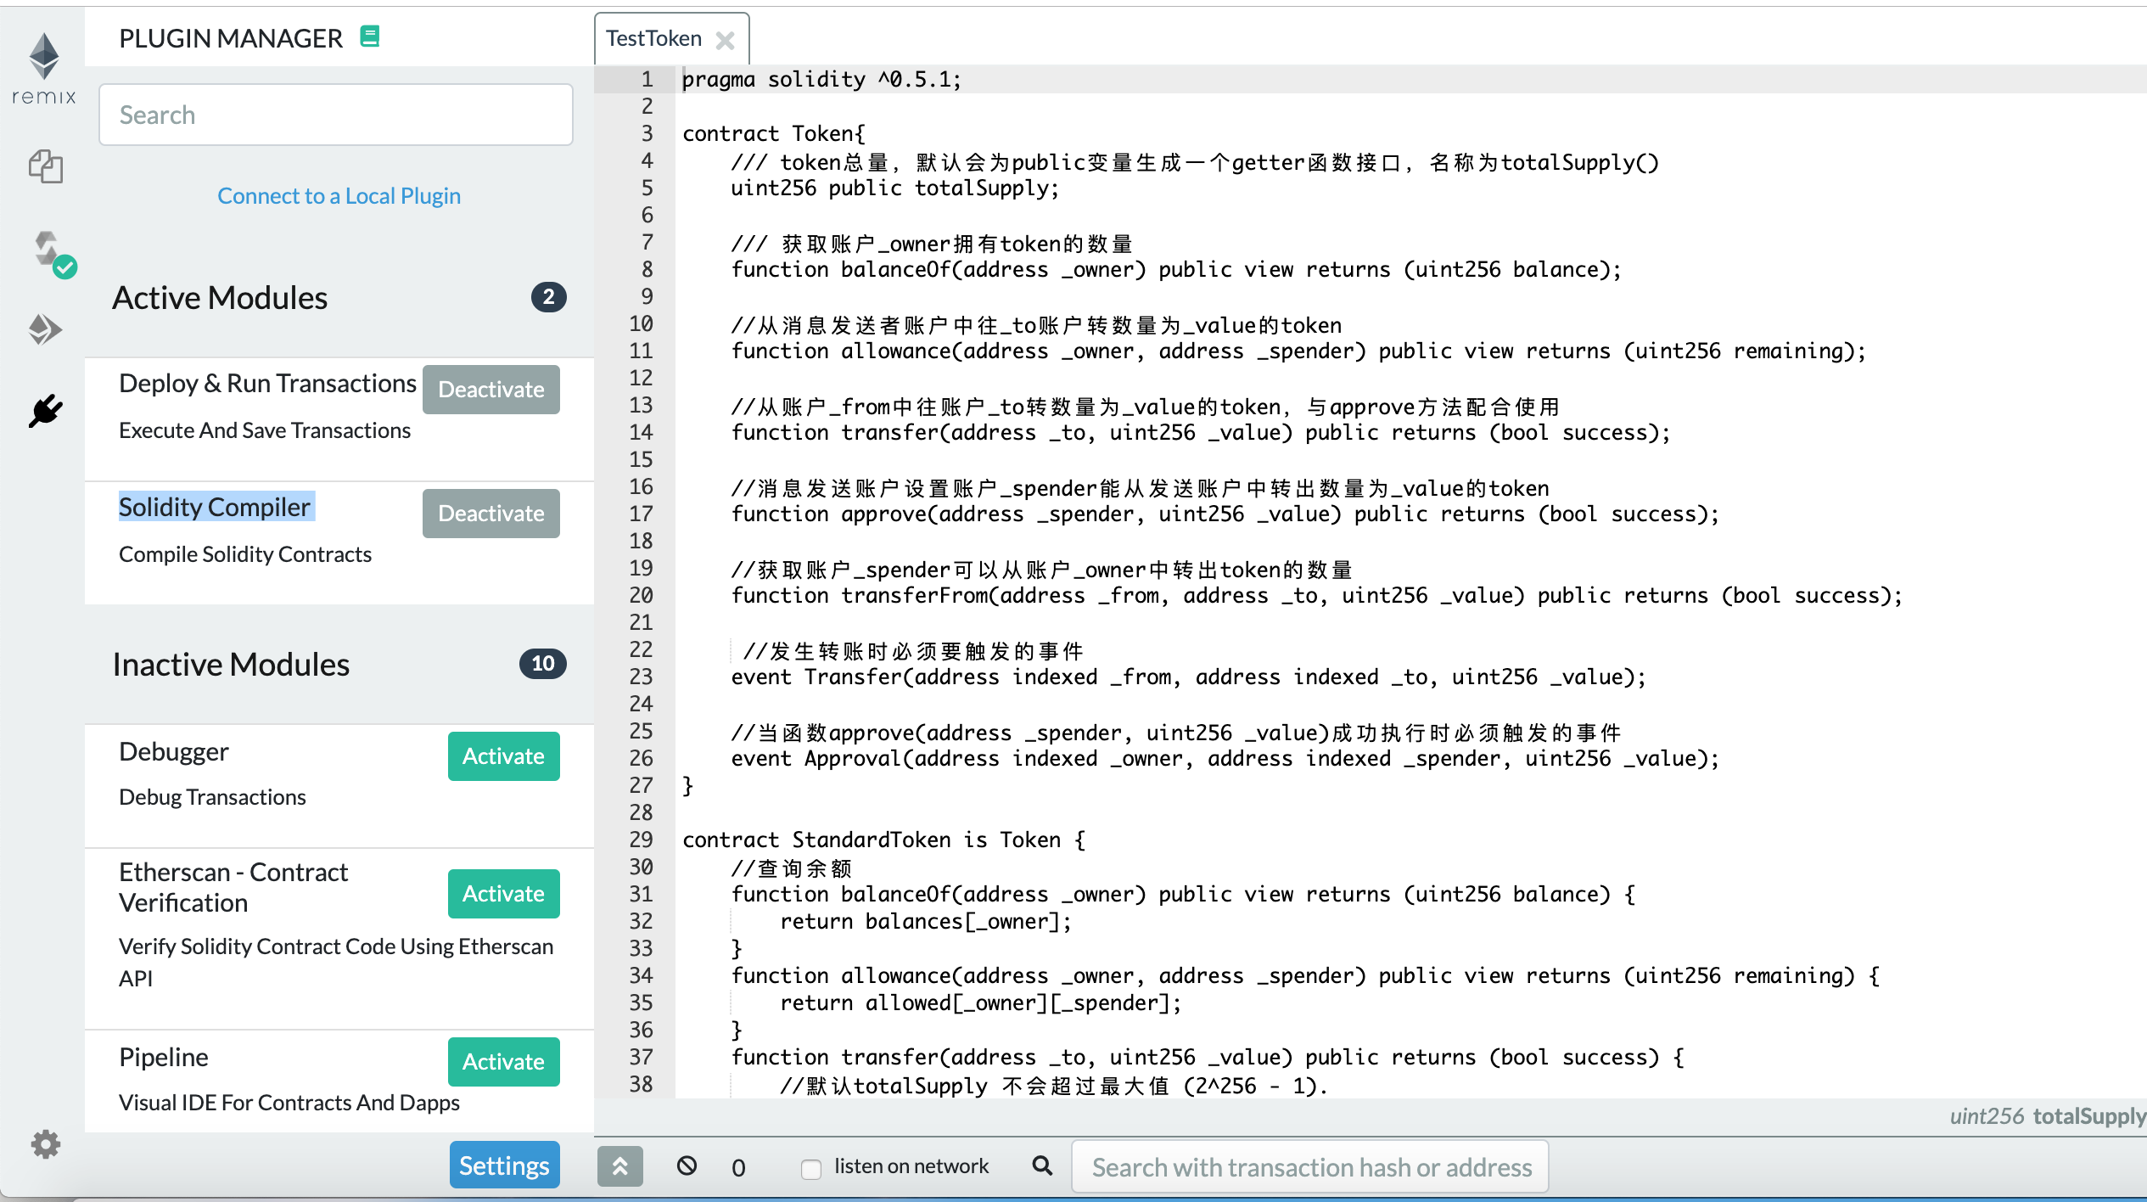Activate the Debugger module
The image size is (2147, 1202).
tap(503, 755)
